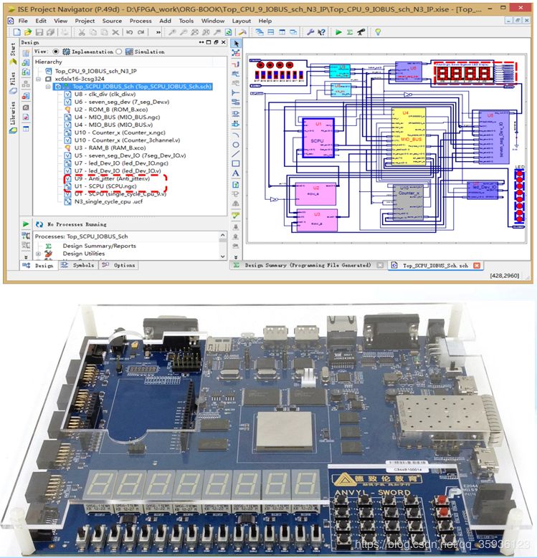This screenshot has width=537, height=558.
Task: Click the lightbulb language templates icon
Action: click(378, 32)
